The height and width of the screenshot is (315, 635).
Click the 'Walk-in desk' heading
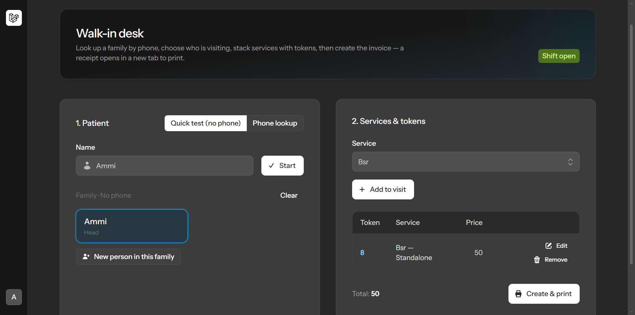tap(110, 33)
